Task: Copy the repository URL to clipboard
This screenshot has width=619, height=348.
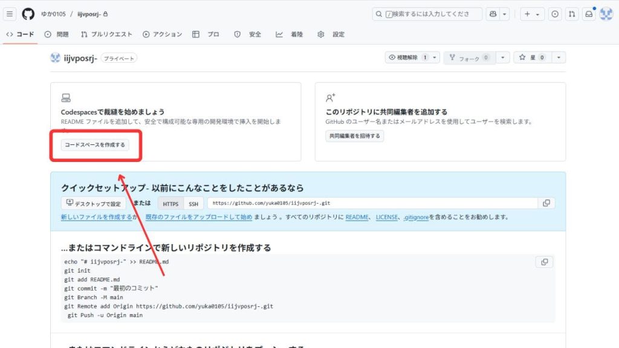Action: 546,204
